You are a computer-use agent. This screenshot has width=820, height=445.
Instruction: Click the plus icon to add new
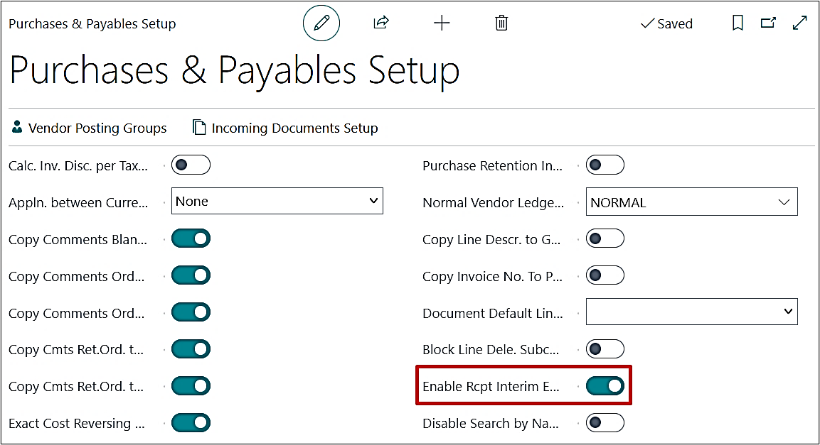tap(442, 23)
